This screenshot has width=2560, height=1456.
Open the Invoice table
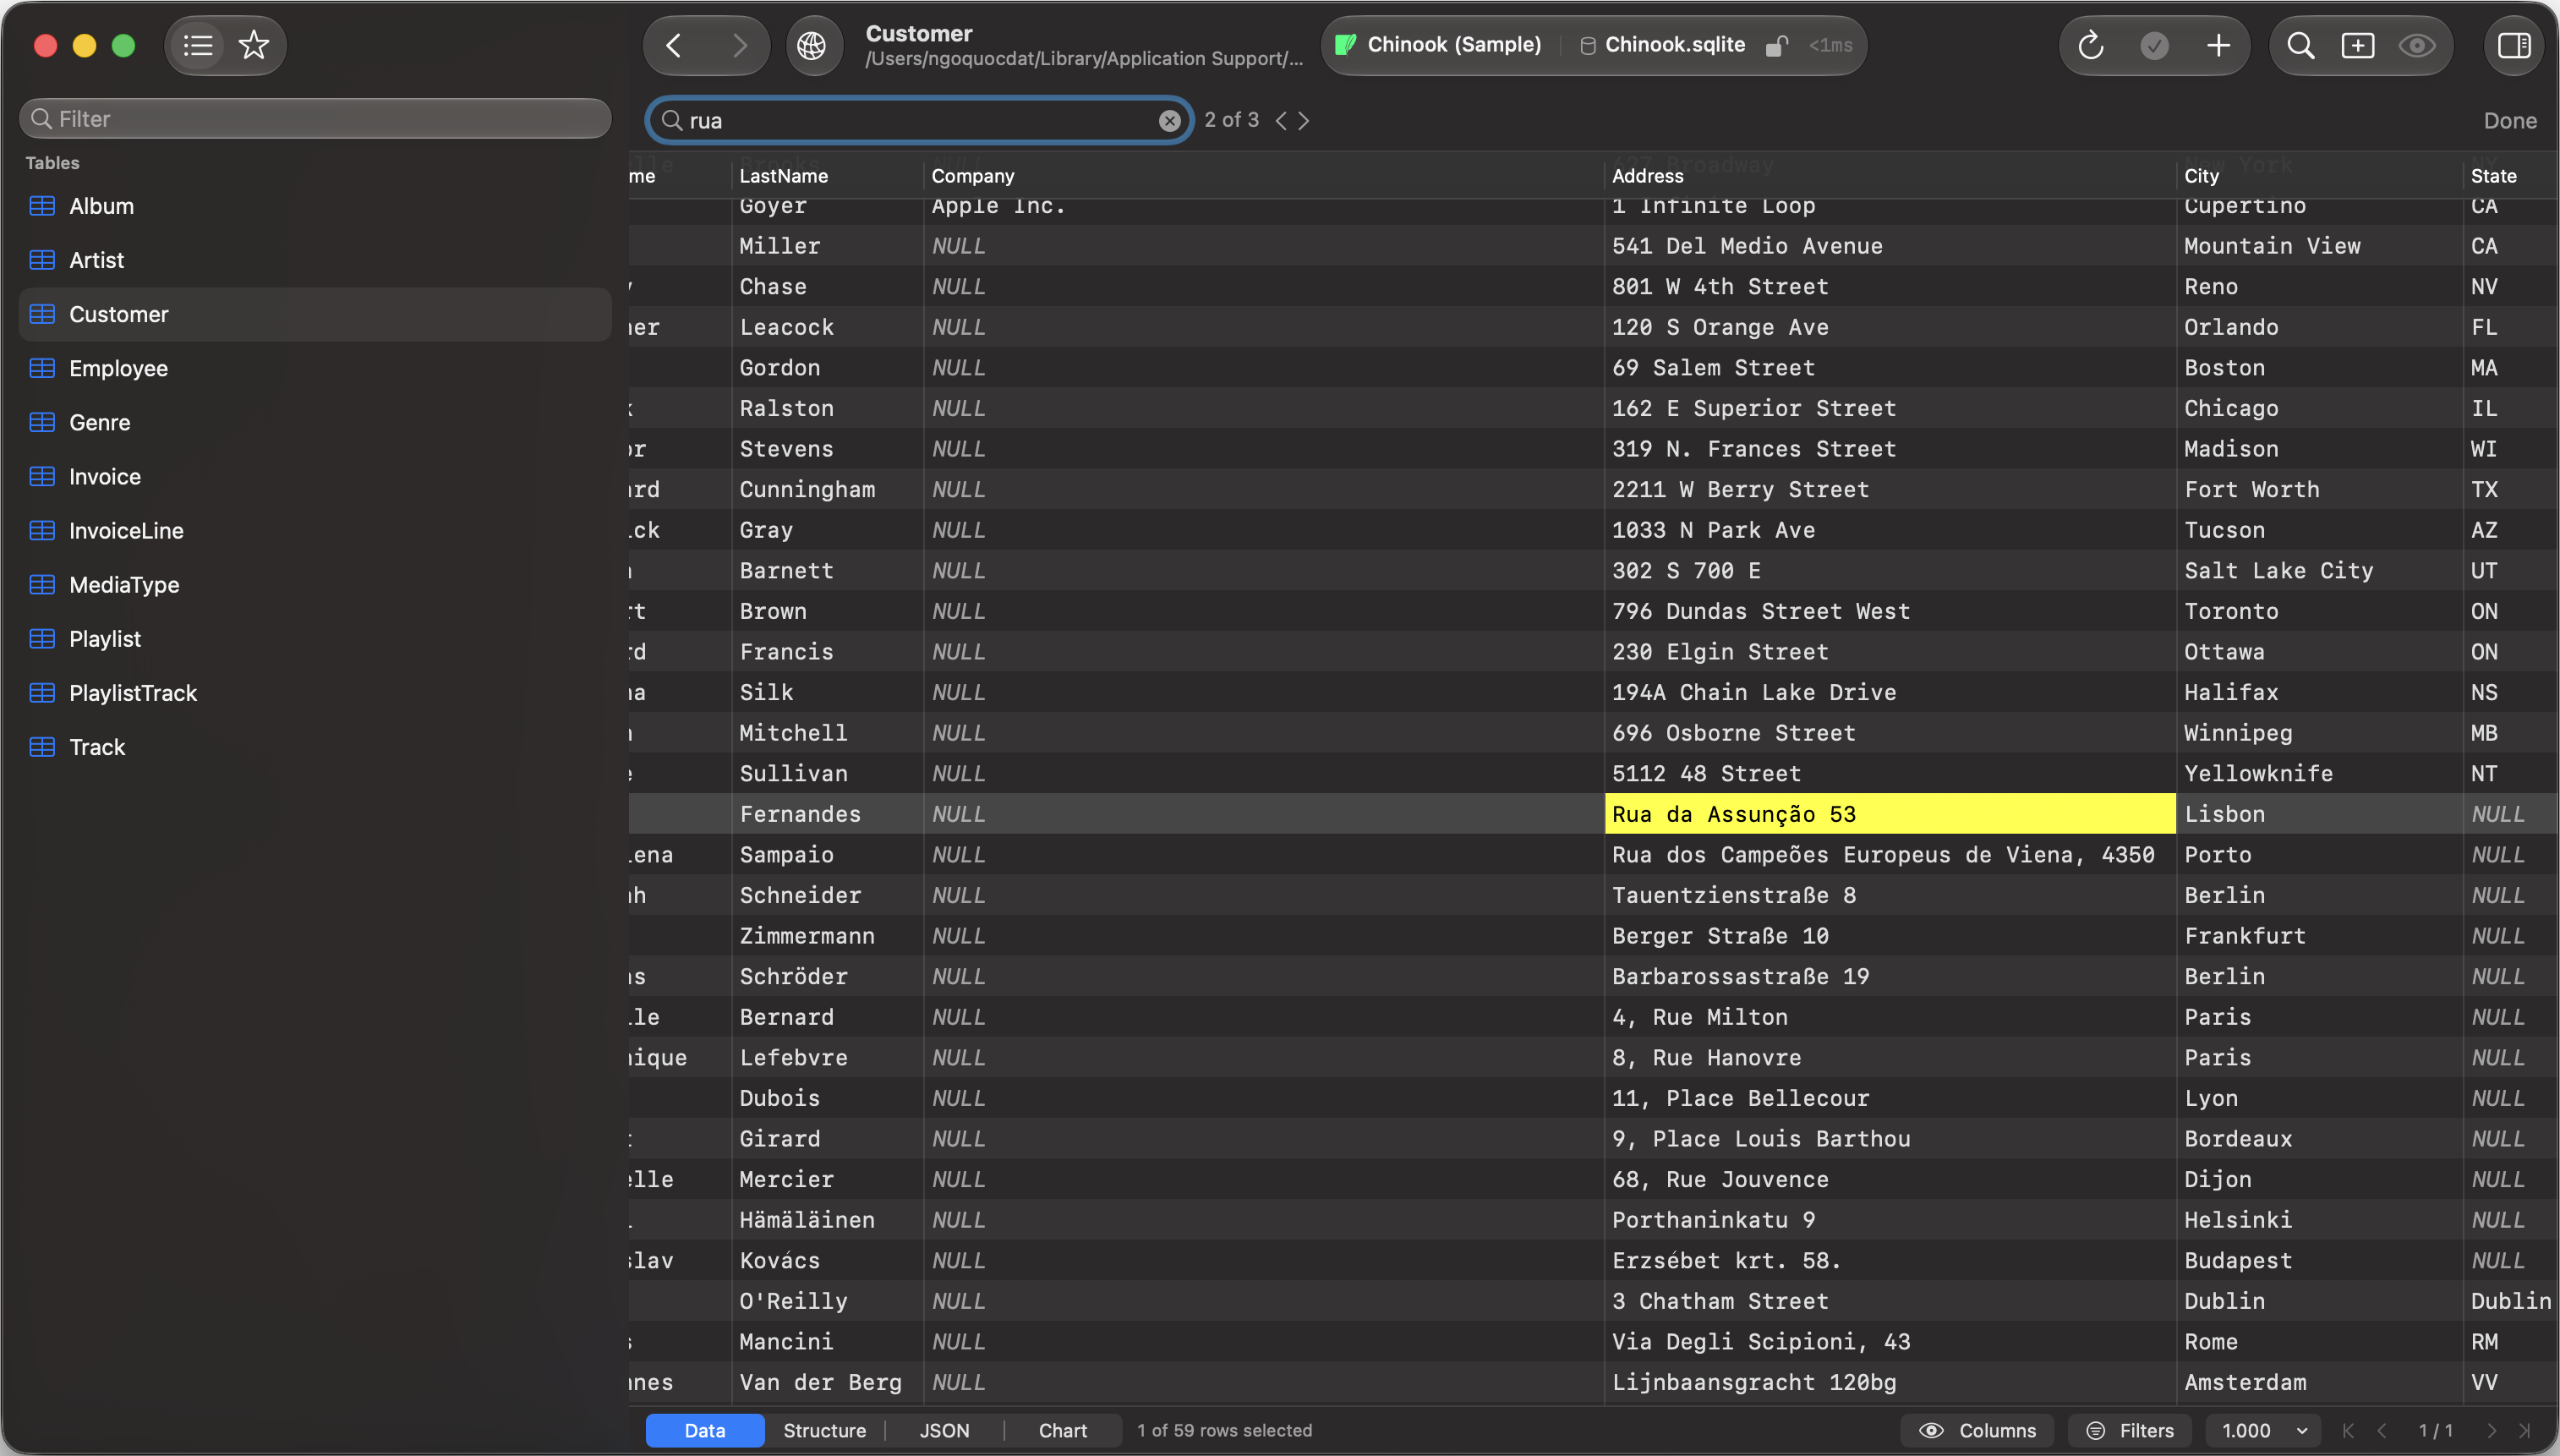tap(315, 476)
